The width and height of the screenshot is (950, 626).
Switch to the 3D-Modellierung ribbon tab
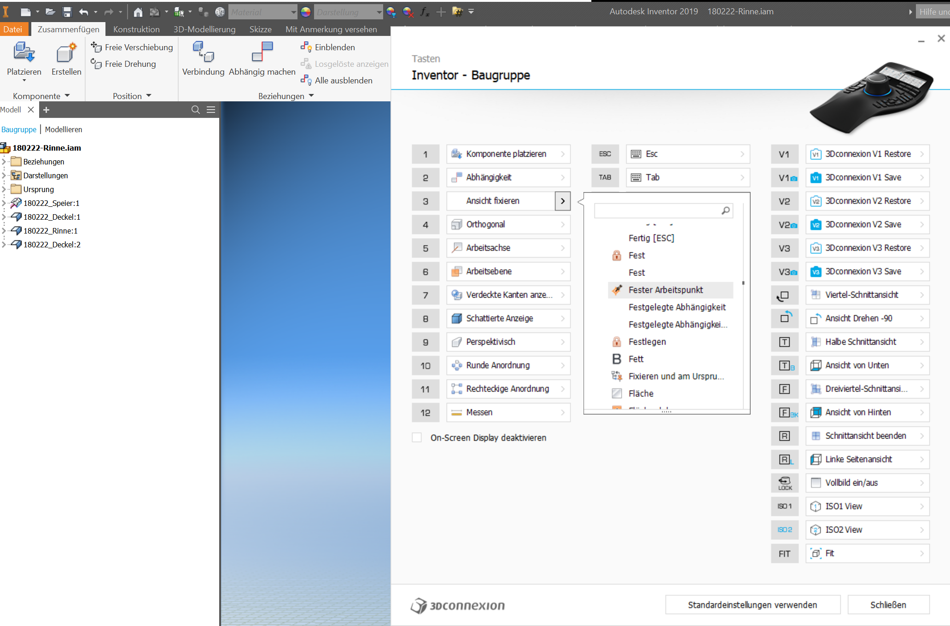pos(204,29)
